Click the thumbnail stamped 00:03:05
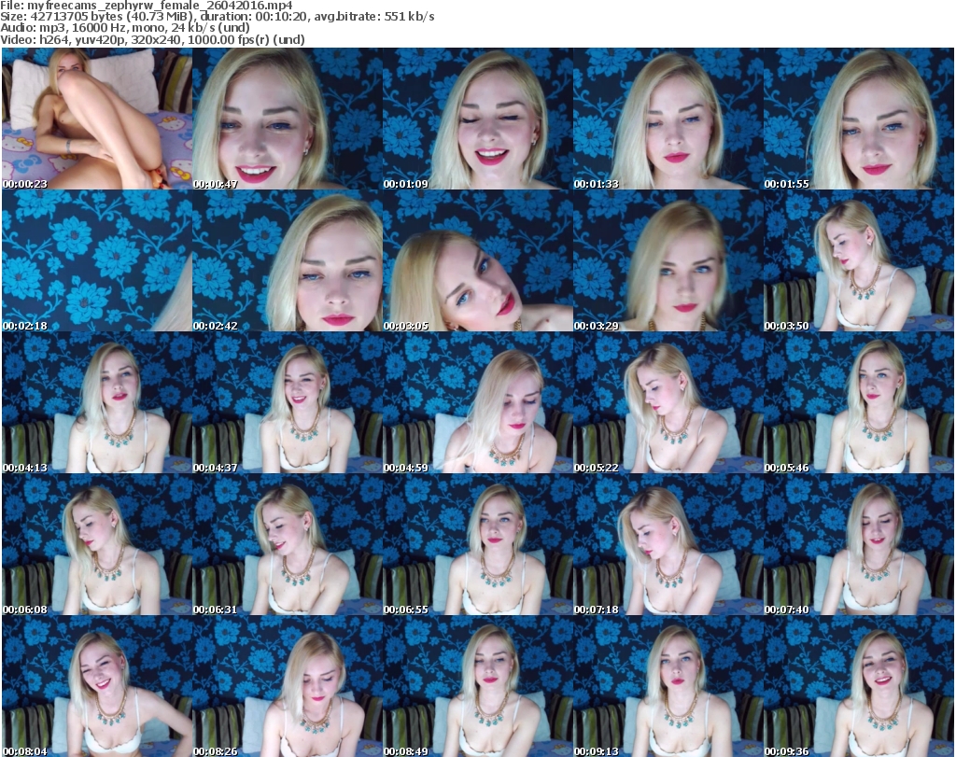Viewport: 956px width, 757px height. [x=477, y=260]
